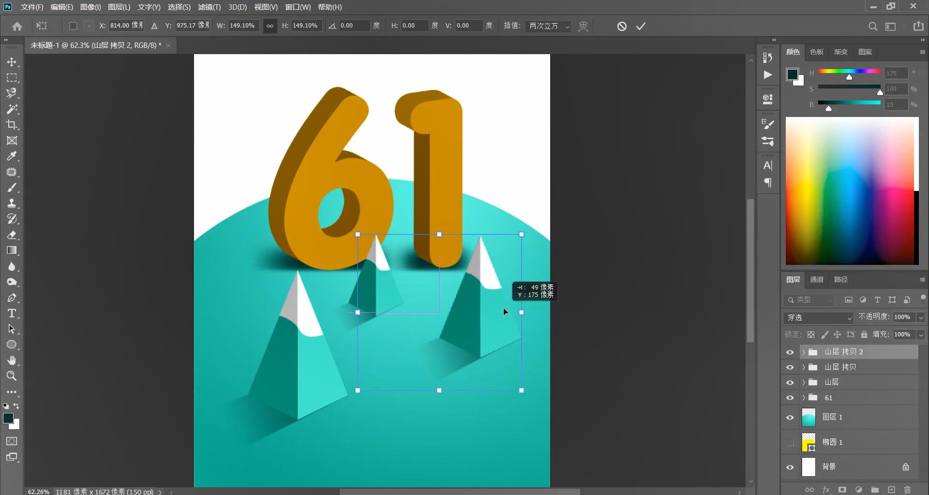929x495 pixels.
Task: Hide the 山层 拷贝 2 group
Action: point(790,352)
